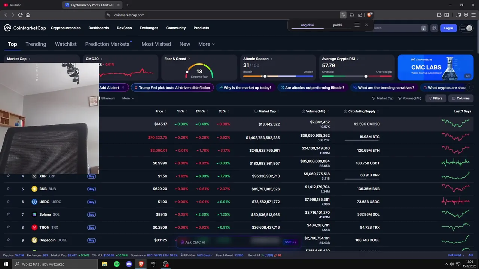Select angielski in the translate popup

(308, 25)
